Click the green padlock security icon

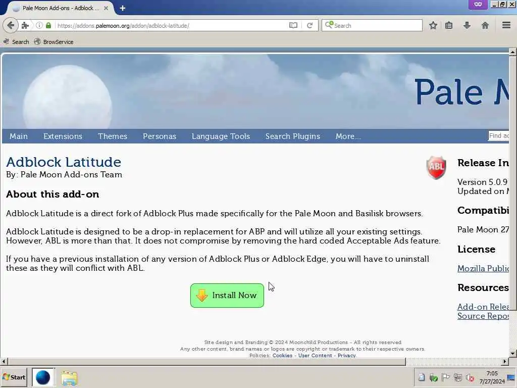(x=48, y=25)
